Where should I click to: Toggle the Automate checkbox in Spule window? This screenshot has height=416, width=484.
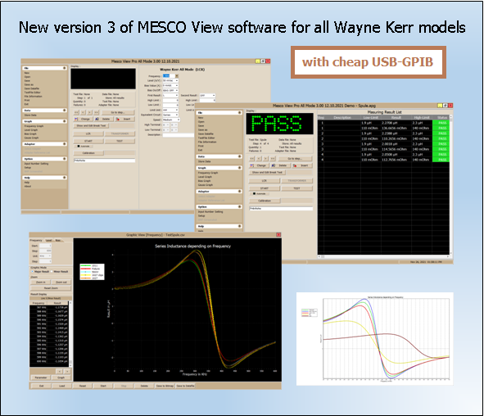point(255,194)
